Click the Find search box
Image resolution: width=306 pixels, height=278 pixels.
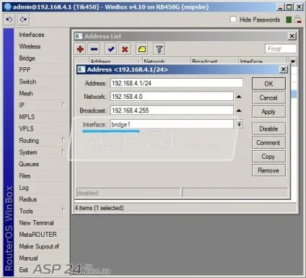(281, 49)
